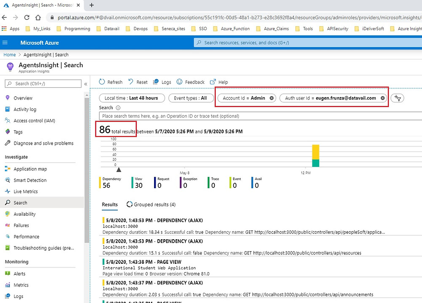
Task: Open Alerts in the Monitoring section
Action: pos(20,273)
